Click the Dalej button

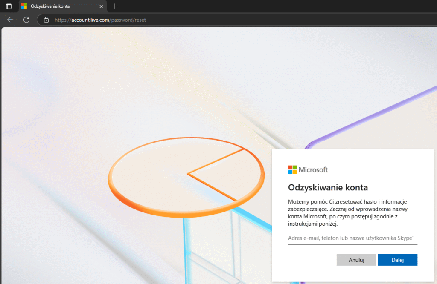(397, 259)
